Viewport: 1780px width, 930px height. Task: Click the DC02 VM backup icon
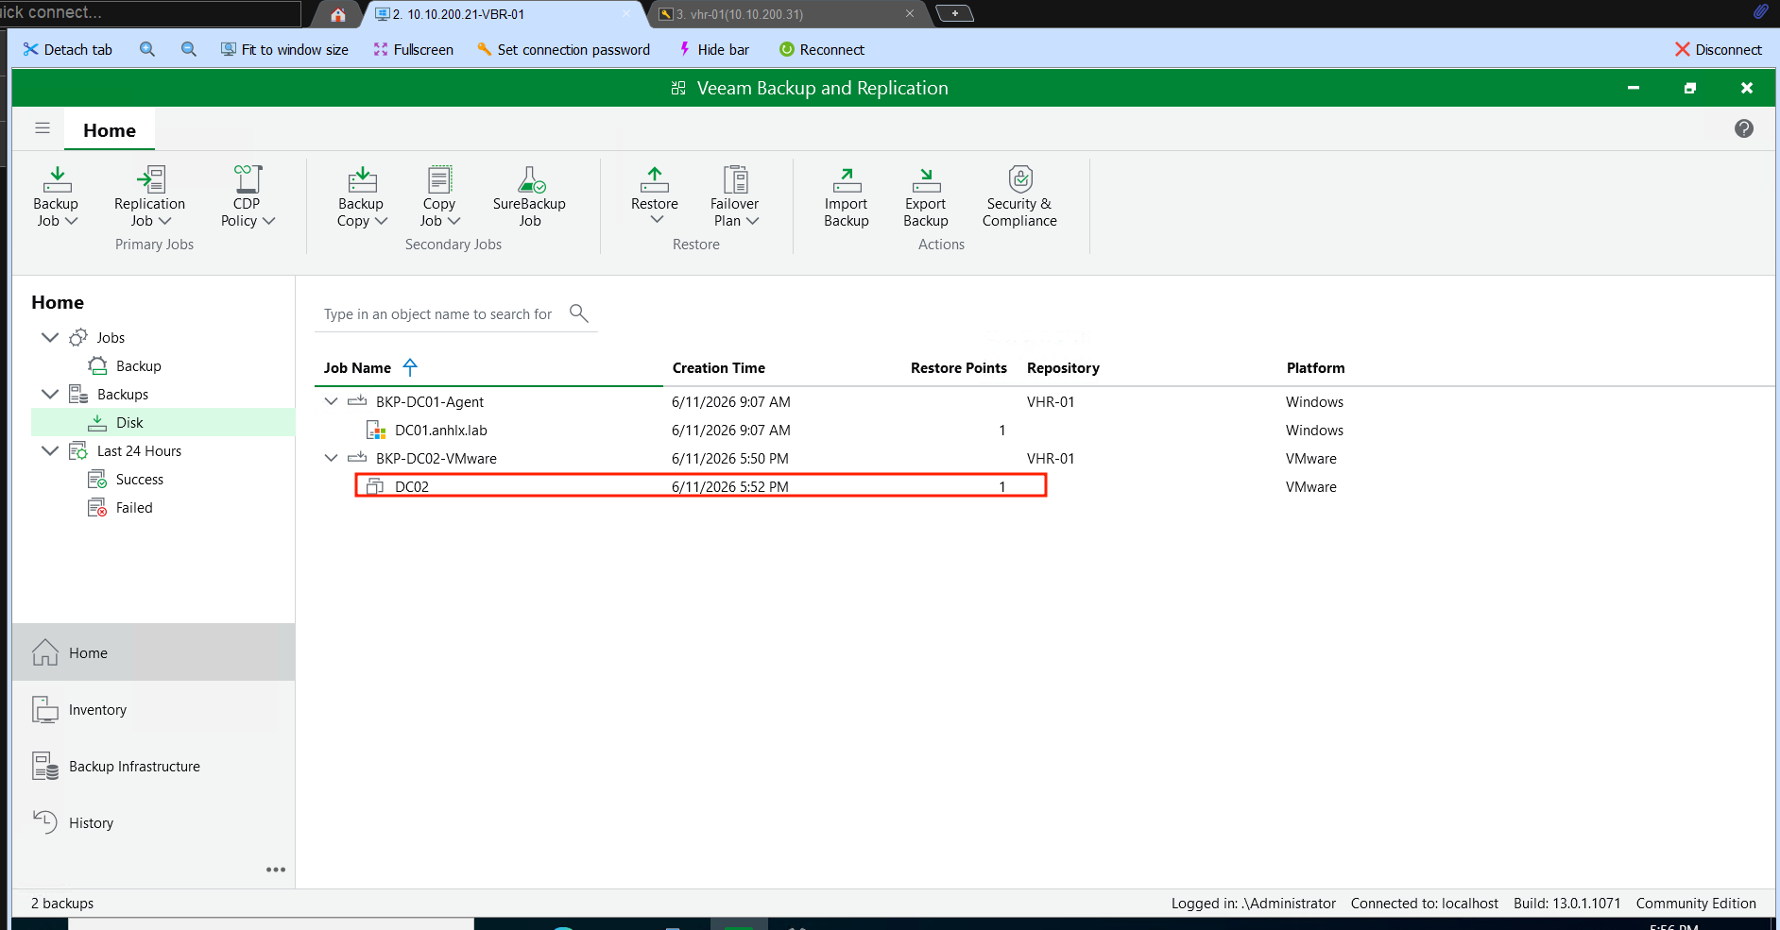[375, 487]
